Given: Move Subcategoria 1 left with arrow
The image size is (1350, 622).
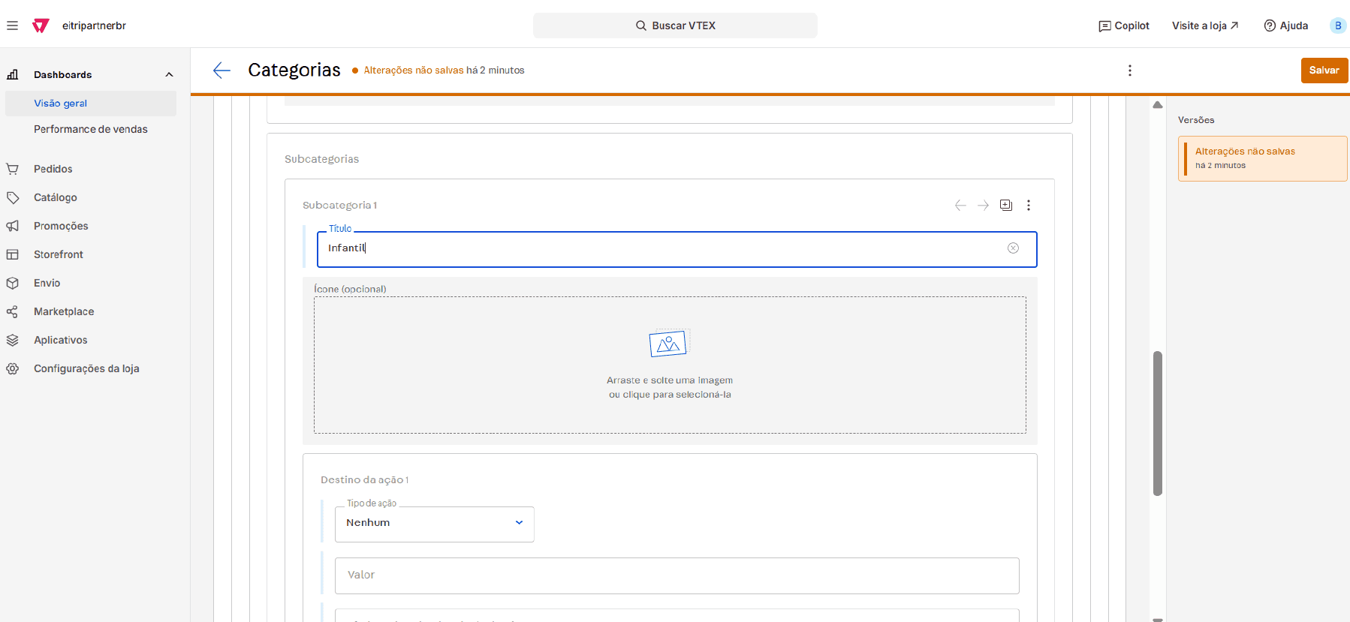Looking at the screenshot, I should (960, 206).
